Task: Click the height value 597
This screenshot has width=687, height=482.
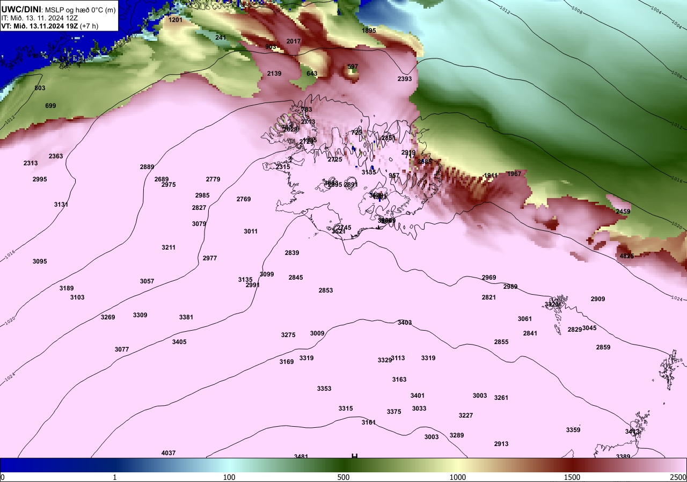Action: pyautogui.click(x=353, y=67)
